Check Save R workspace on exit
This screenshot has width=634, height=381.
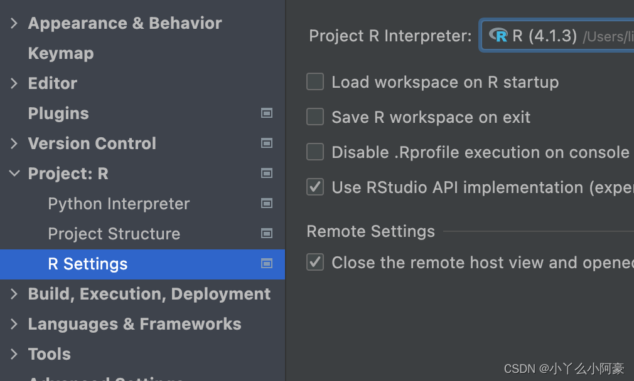tap(315, 117)
